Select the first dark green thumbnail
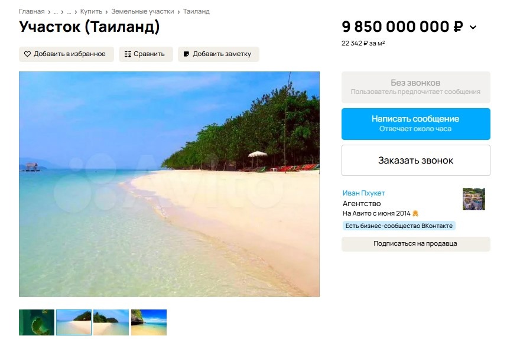Viewport: 520px width, 339px height. pyautogui.click(x=37, y=322)
